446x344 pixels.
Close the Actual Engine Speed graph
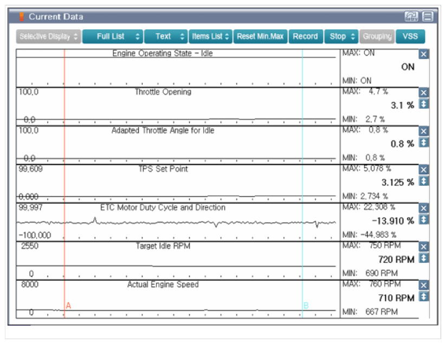pyautogui.click(x=424, y=285)
